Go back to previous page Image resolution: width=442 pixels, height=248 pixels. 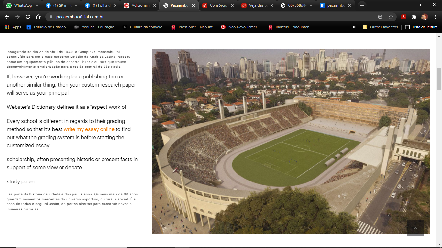pos(7,17)
